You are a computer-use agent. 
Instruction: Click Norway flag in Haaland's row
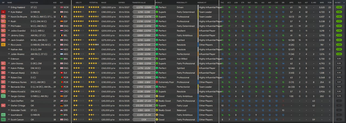(x=62, y=7)
